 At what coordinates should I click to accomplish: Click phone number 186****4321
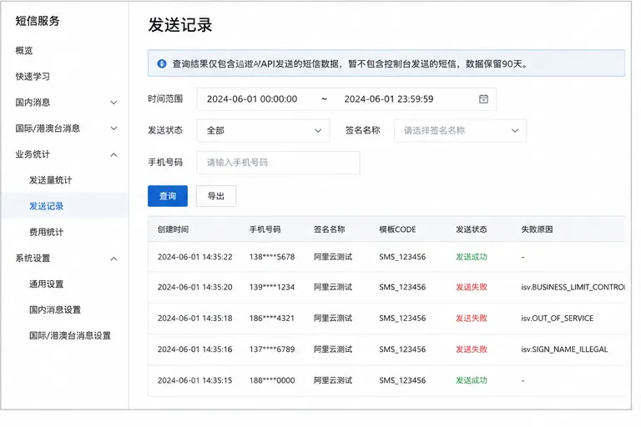pos(272,319)
